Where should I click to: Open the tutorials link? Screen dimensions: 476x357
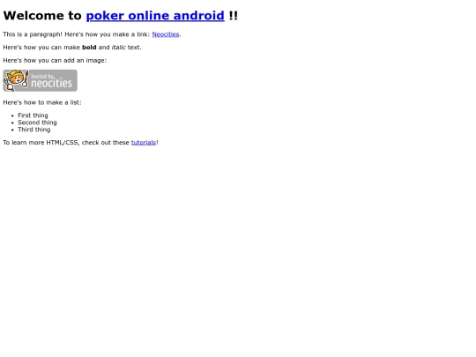pos(144,143)
